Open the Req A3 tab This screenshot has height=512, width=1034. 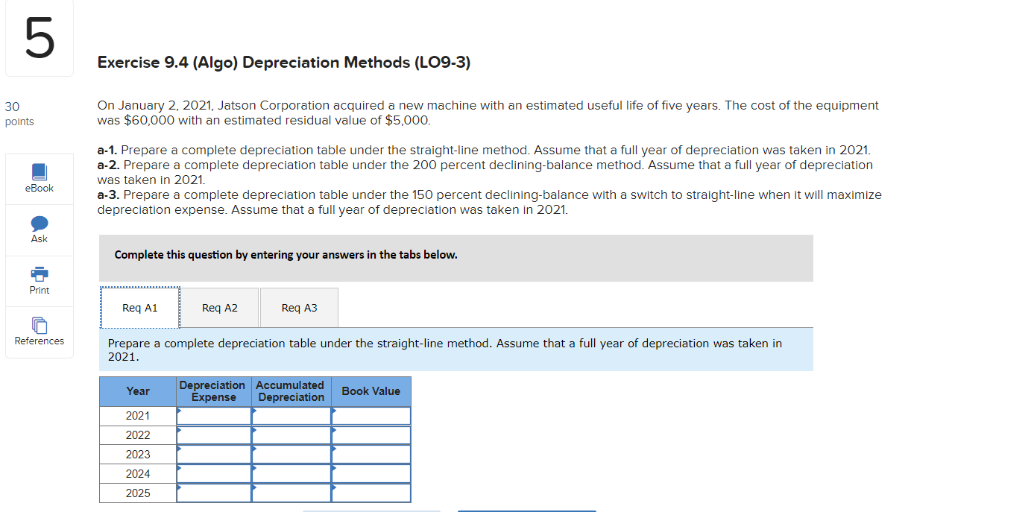298,307
